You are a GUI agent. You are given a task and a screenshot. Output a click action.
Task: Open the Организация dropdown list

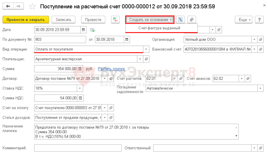[254, 39]
